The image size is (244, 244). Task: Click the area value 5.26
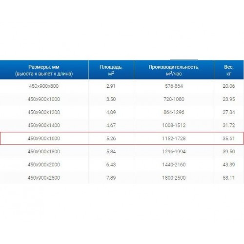[111, 139]
